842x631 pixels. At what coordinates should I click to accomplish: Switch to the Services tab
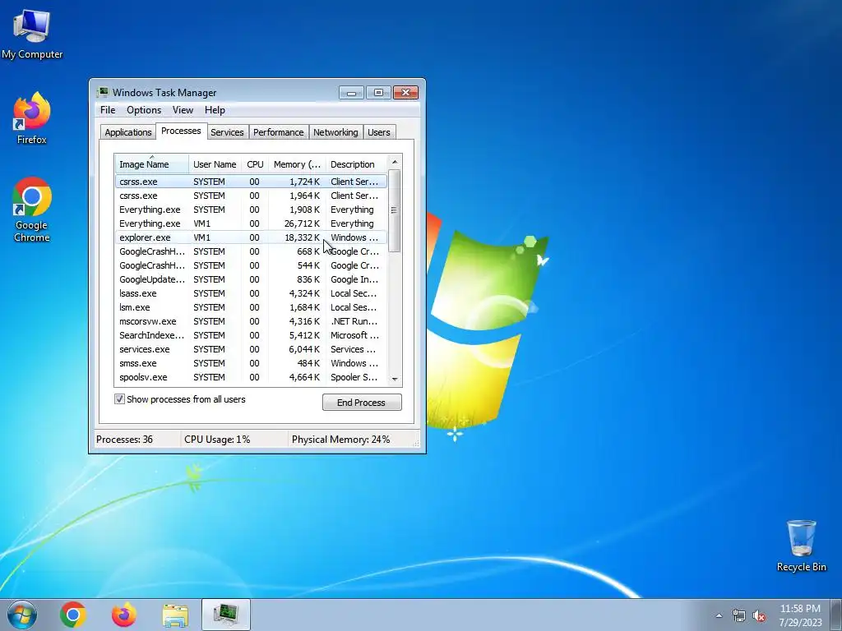[227, 132]
